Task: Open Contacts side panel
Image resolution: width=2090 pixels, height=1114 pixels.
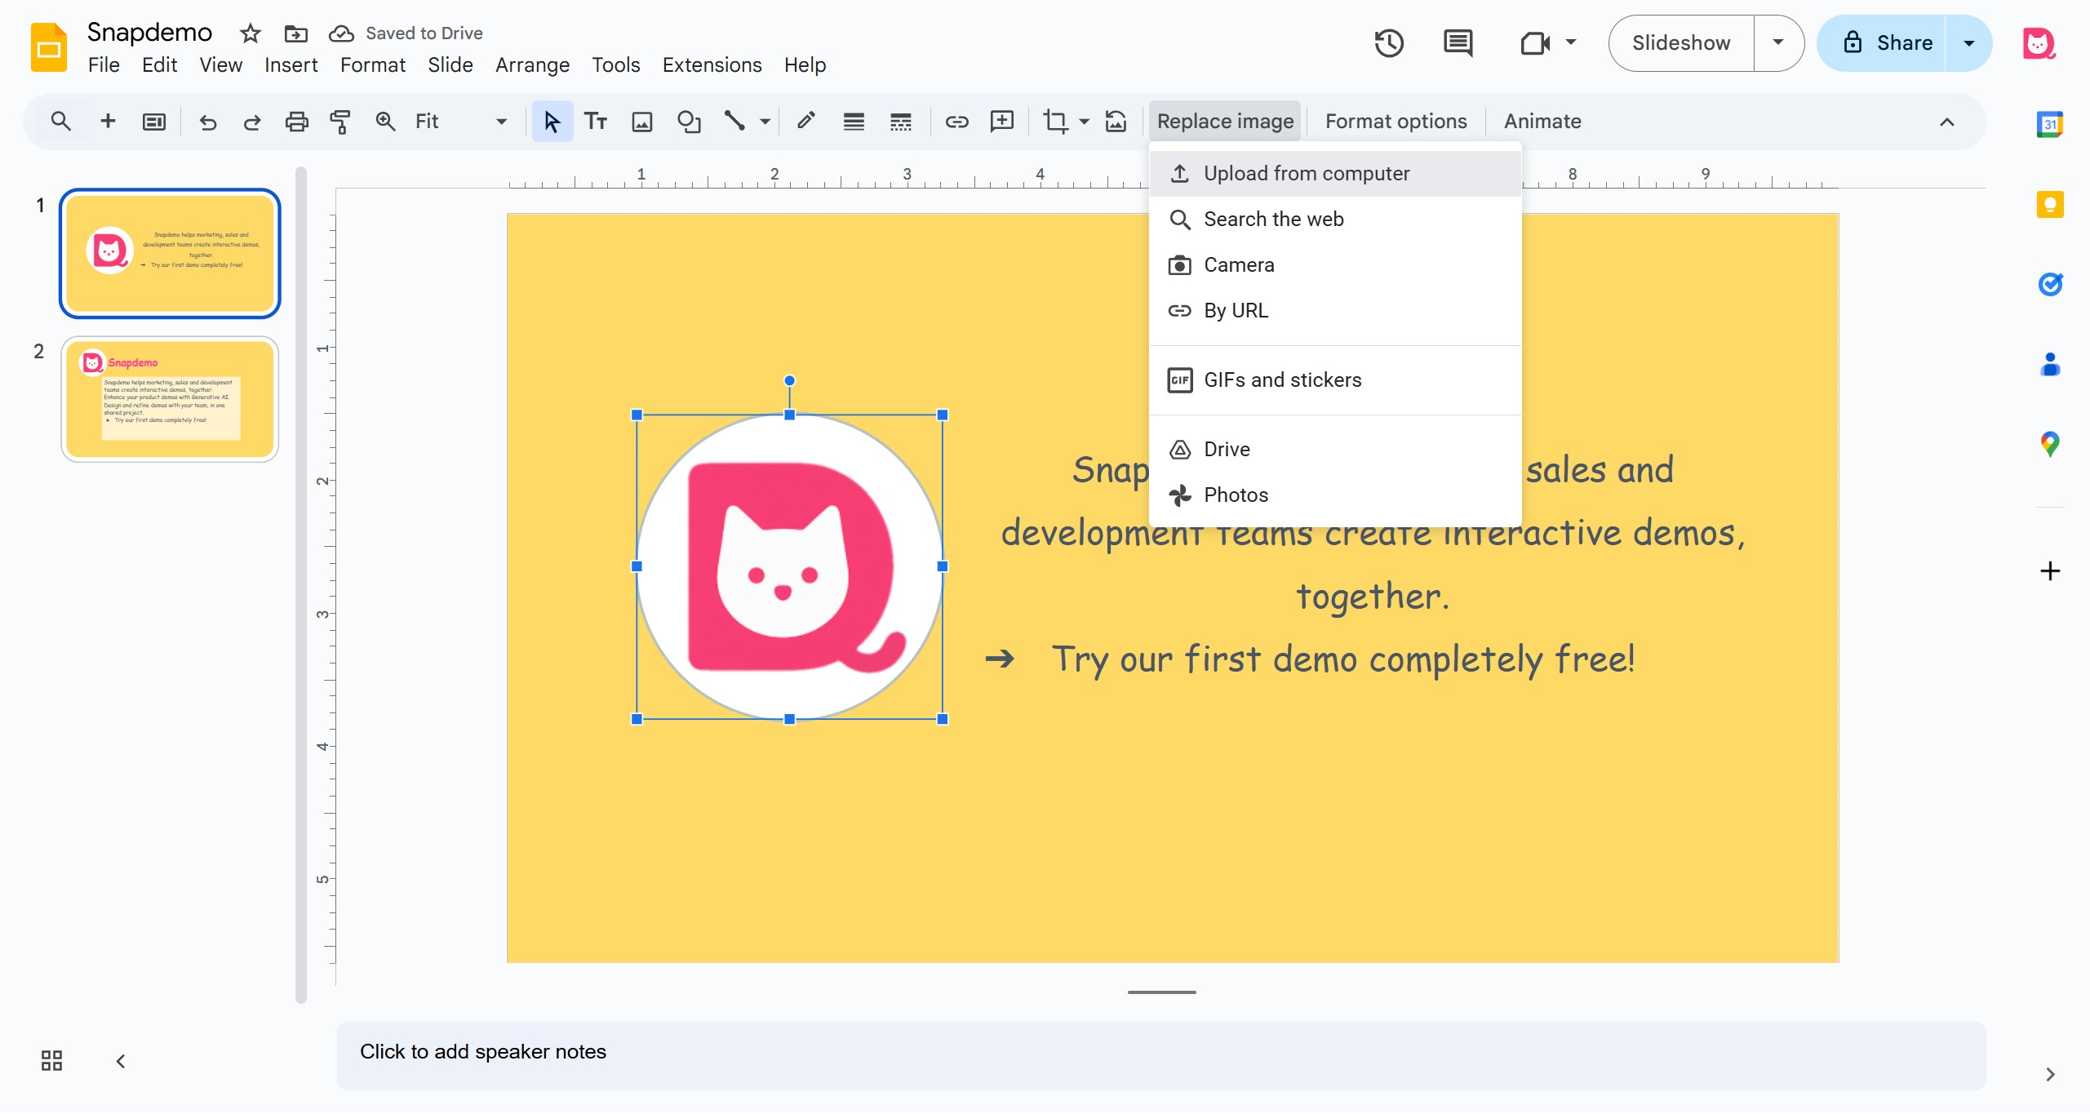Action: pos(2050,364)
